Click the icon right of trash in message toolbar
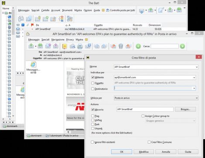This screenshot has width=205, height=158. click(x=128, y=46)
